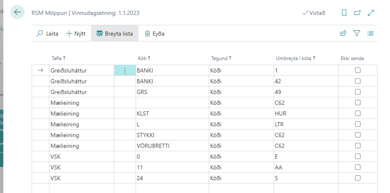
Task: Open page in new window icon
Action: pos(357,13)
